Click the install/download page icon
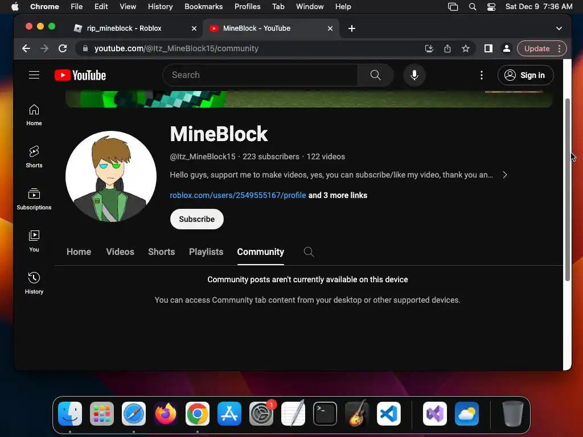Screen dimensions: 583x437 pos(429,48)
